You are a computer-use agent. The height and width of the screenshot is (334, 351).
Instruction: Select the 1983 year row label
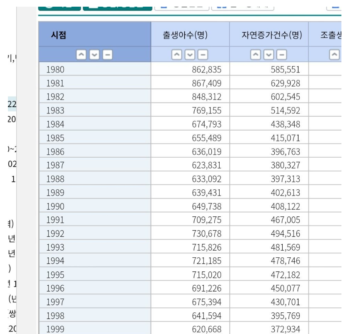click(x=55, y=110)
